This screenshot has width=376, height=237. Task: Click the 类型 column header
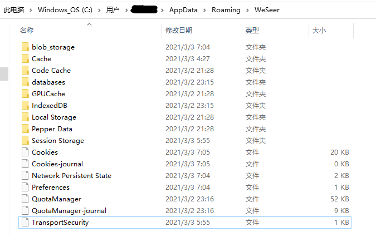[x=252, y=30]
